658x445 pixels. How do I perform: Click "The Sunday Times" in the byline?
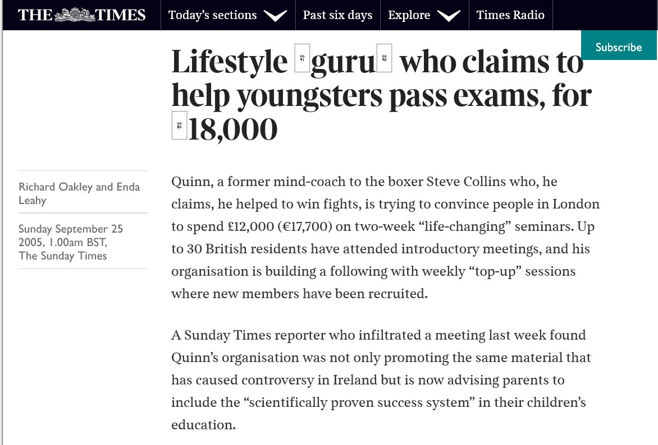coord(62,256)
